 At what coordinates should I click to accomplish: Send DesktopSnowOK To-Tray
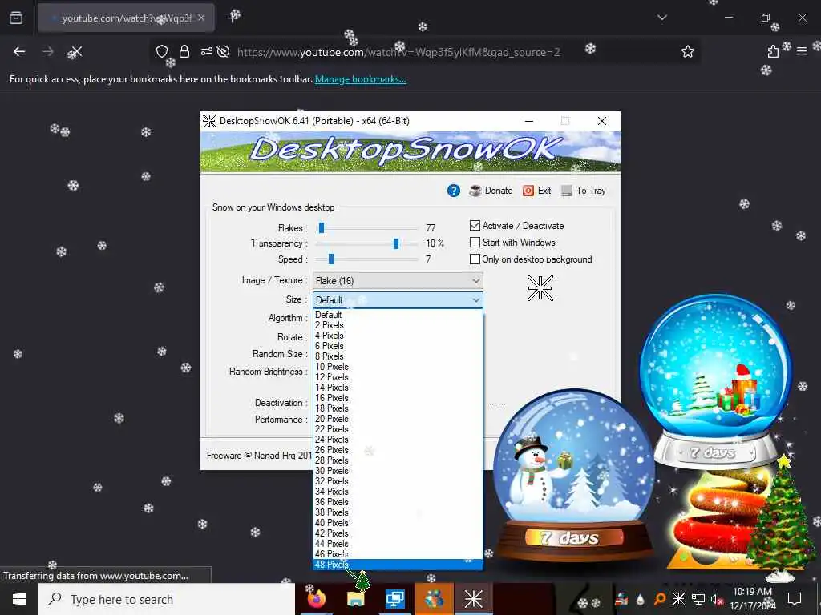584,191
